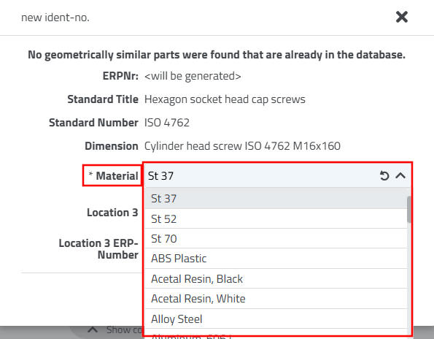This screenshot has height=339, width=434.
Task: Click the Dimension value M16x160 text
Action: pos(242,146)
